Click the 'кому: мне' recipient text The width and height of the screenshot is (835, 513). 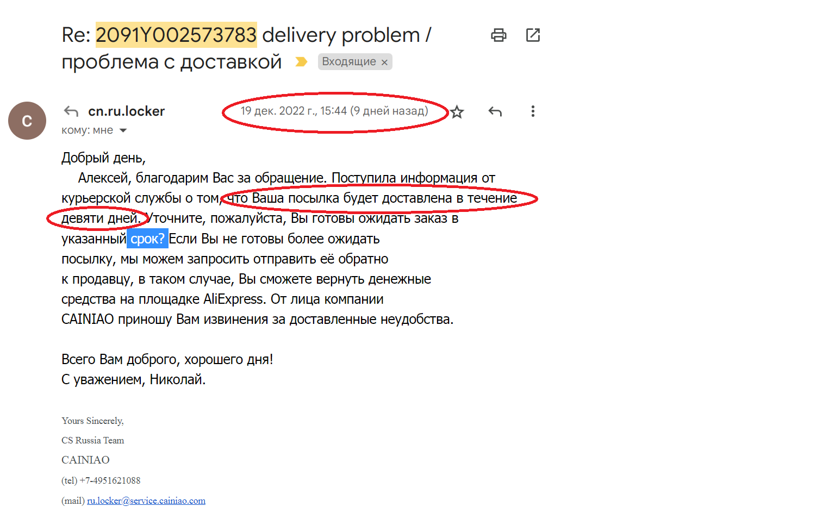pyautogui.click(x=88, y=130)
